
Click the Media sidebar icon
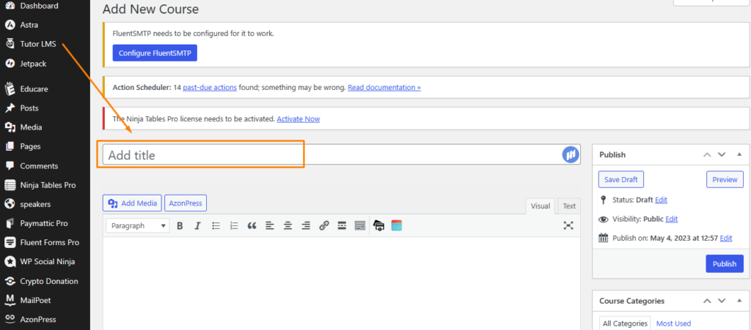click(x=10, y=127)
